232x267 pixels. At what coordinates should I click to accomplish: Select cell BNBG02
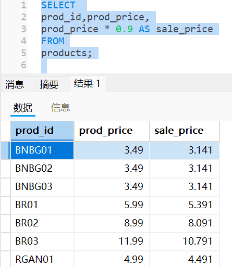pos(42,169)
